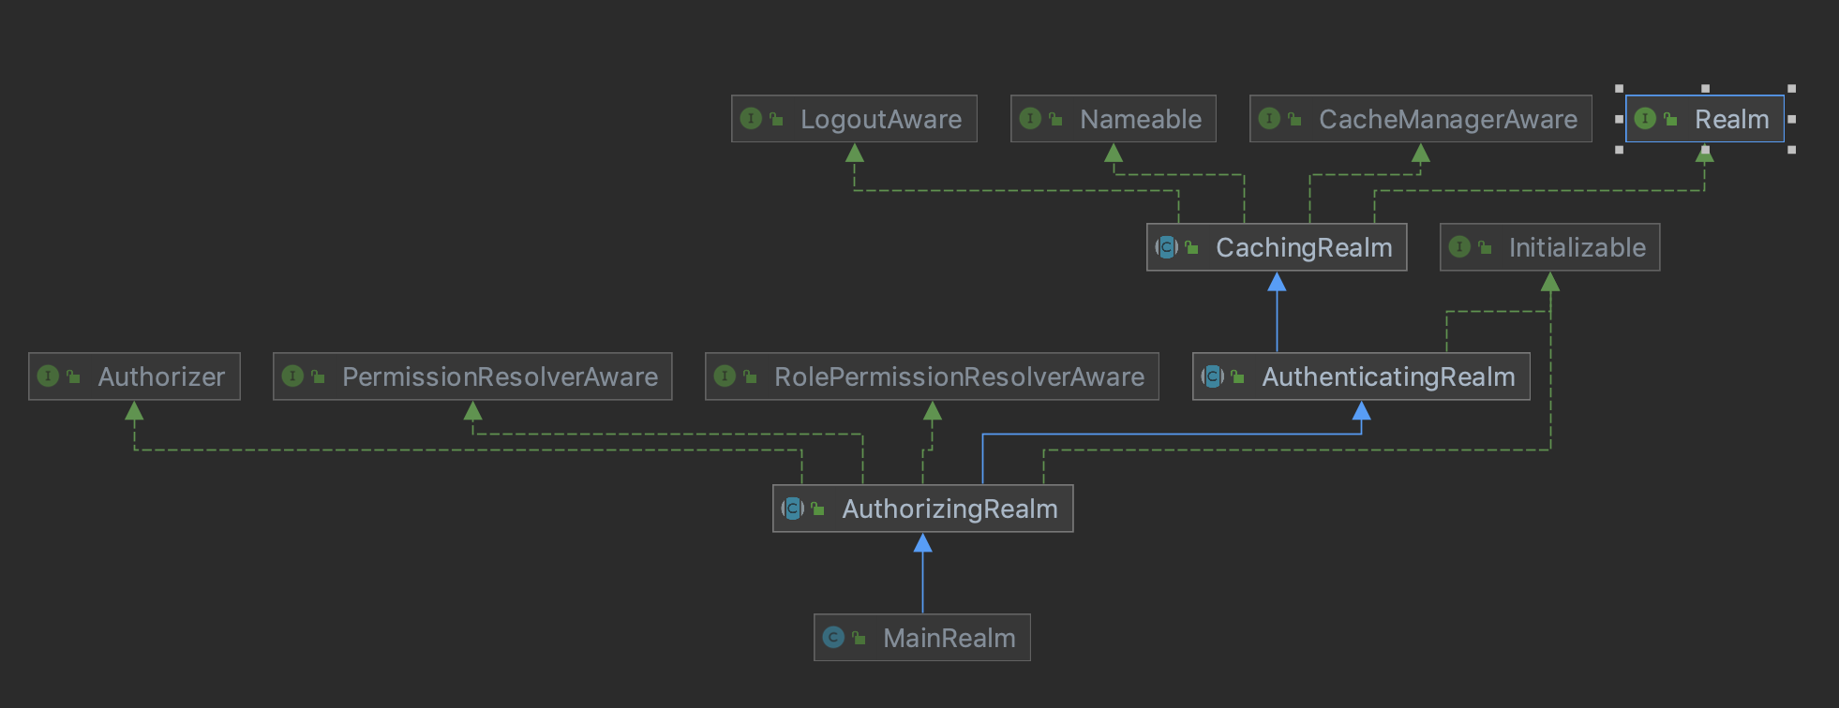Click the AuthenticatingRealm abstract class icon
Screen dimensions: 1839x708
tap(1213, 376)
